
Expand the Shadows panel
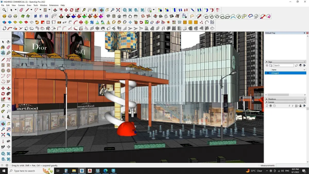267,99
